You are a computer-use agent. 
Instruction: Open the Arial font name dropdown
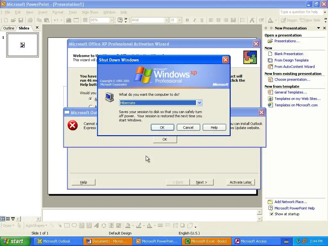[167, 20]
